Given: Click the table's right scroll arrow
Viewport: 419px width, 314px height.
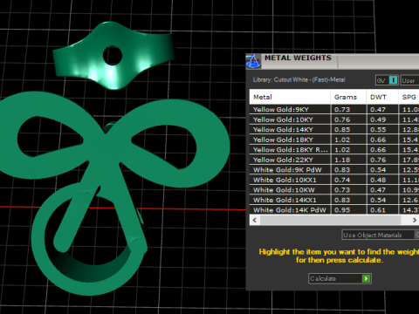Looking at the screenshot, I should pos(415,220).
